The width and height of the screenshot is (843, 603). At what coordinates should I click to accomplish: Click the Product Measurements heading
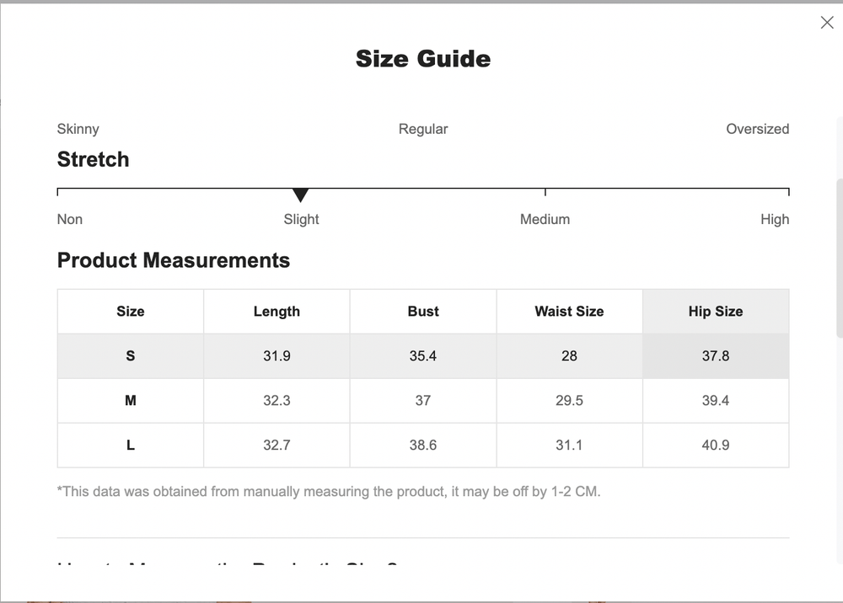coord(173,260)
